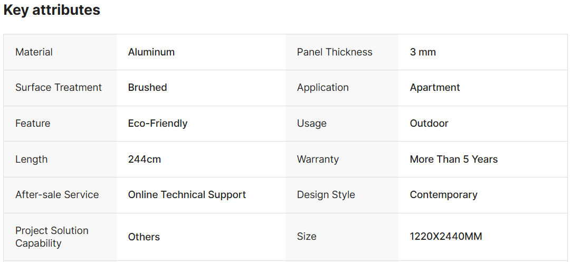Select the Project Solution Capability label
The height and width of the screenshot is (262, 570).
pos(52,237)
